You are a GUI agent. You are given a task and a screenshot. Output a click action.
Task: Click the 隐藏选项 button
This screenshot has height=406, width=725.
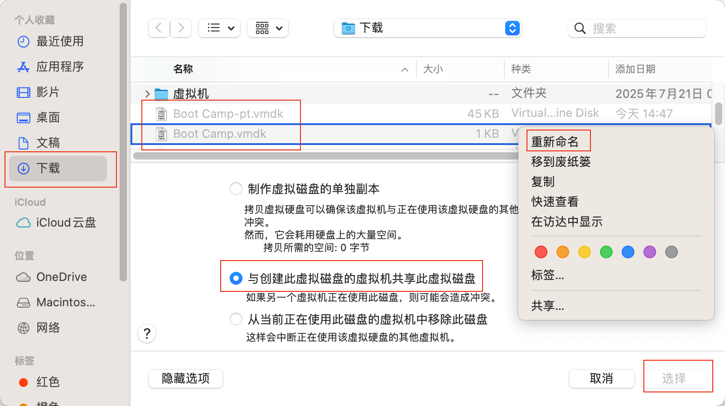186,378
